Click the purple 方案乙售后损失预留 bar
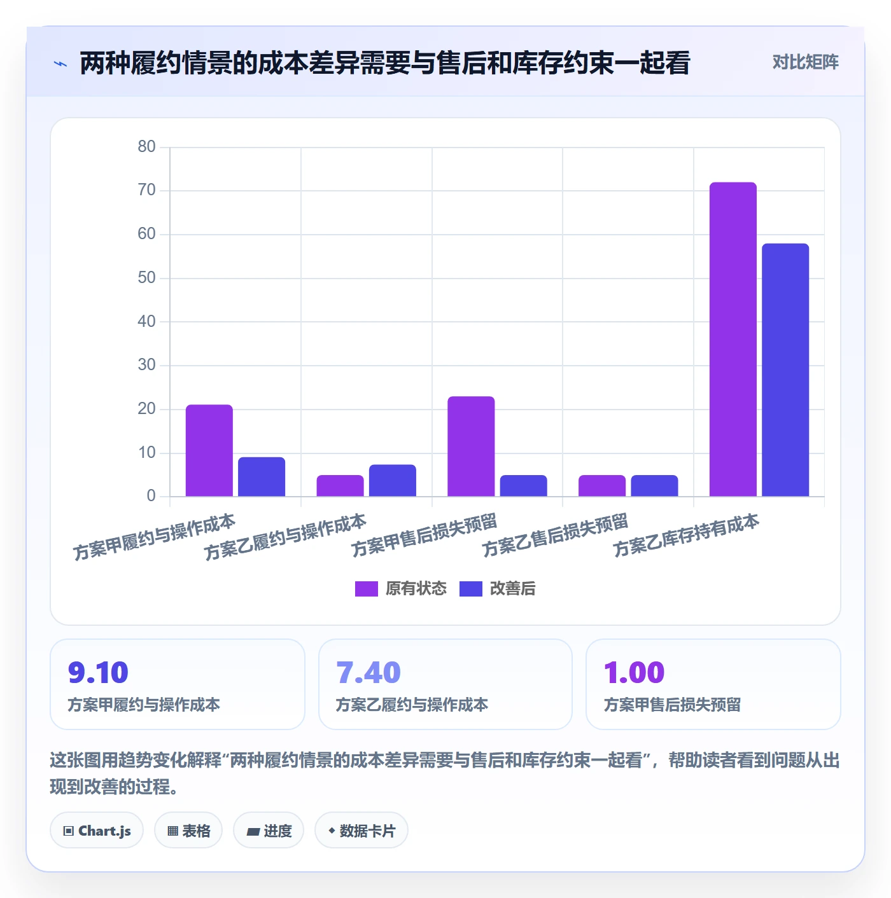The height and width of the screenshot is (898, 891). click(602, 486)
